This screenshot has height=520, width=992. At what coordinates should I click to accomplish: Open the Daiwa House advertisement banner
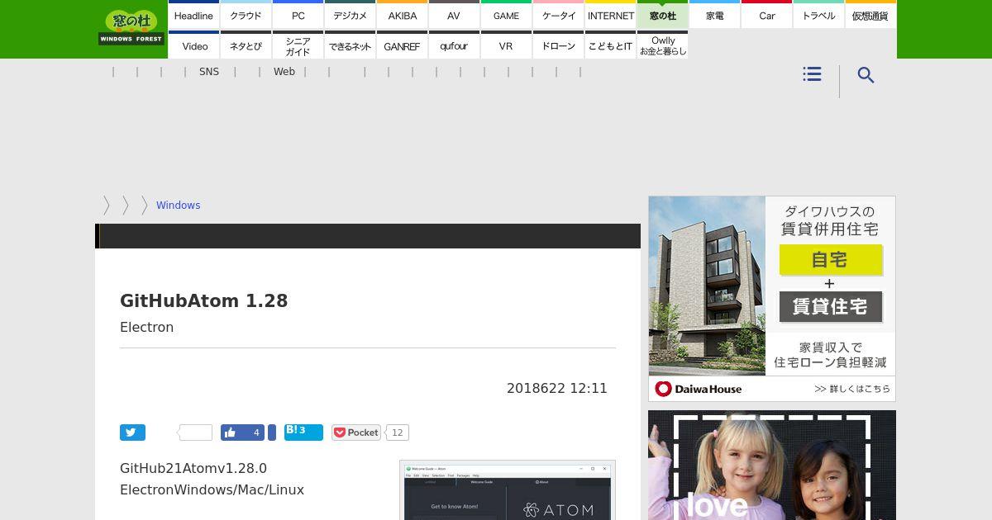click(x=772, y=299)
